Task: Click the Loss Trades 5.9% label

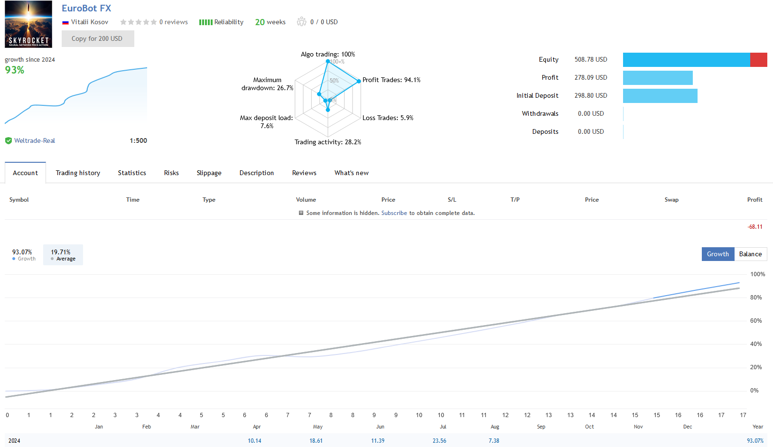Action: point(388,118)
